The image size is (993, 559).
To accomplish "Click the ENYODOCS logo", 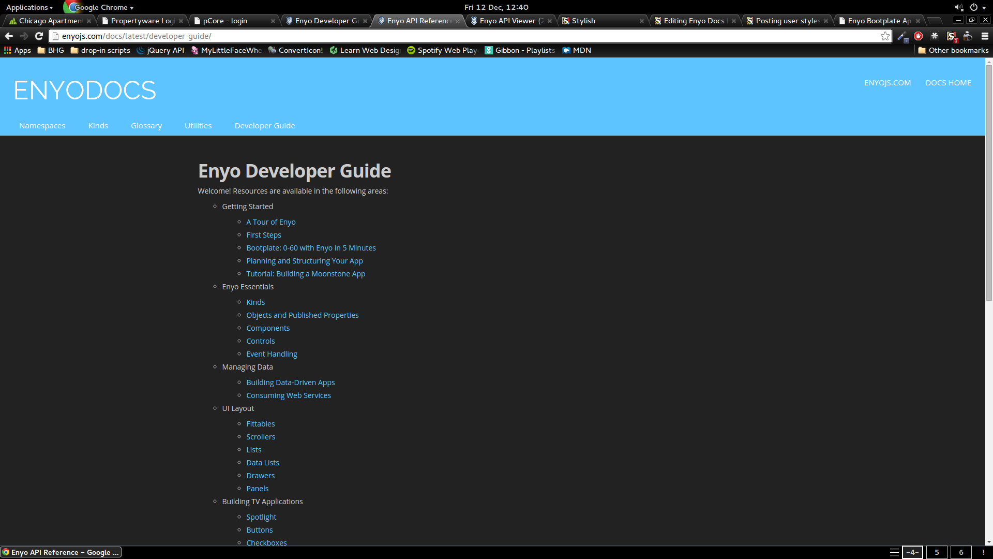I will tap(85, 91).
